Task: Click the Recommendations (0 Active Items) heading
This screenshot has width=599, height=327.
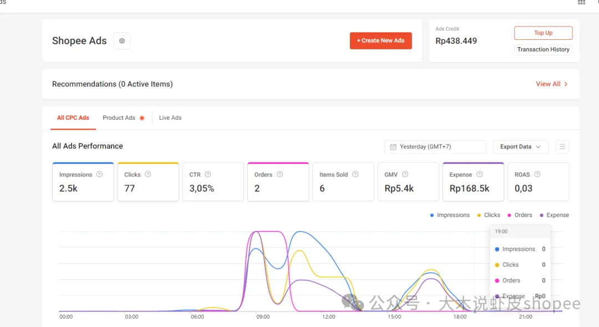Action: click(x=112, y=84)
